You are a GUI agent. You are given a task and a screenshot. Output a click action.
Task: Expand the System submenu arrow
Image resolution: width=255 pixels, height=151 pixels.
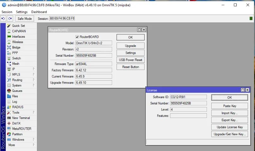click(x=34, y=85)
